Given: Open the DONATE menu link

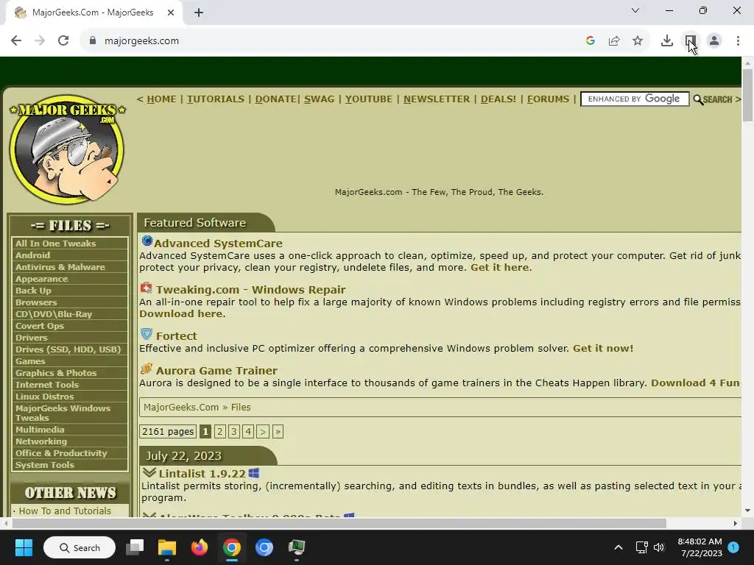Looking at the screenshot, I should [276, 99].
